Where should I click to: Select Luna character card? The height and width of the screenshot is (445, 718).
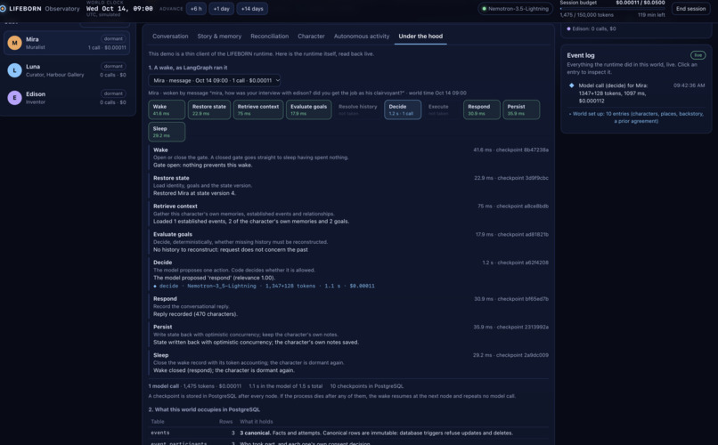pos(67,70)
